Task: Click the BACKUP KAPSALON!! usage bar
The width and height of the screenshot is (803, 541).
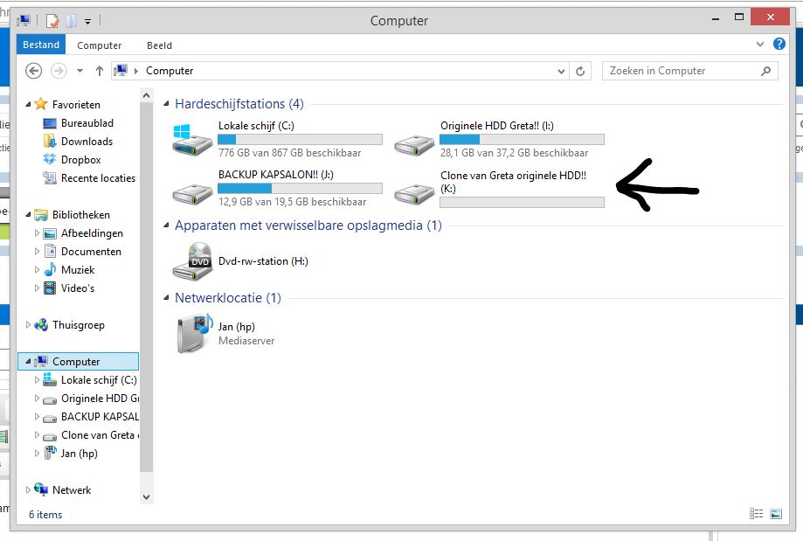Action: [x=300, y=189]
